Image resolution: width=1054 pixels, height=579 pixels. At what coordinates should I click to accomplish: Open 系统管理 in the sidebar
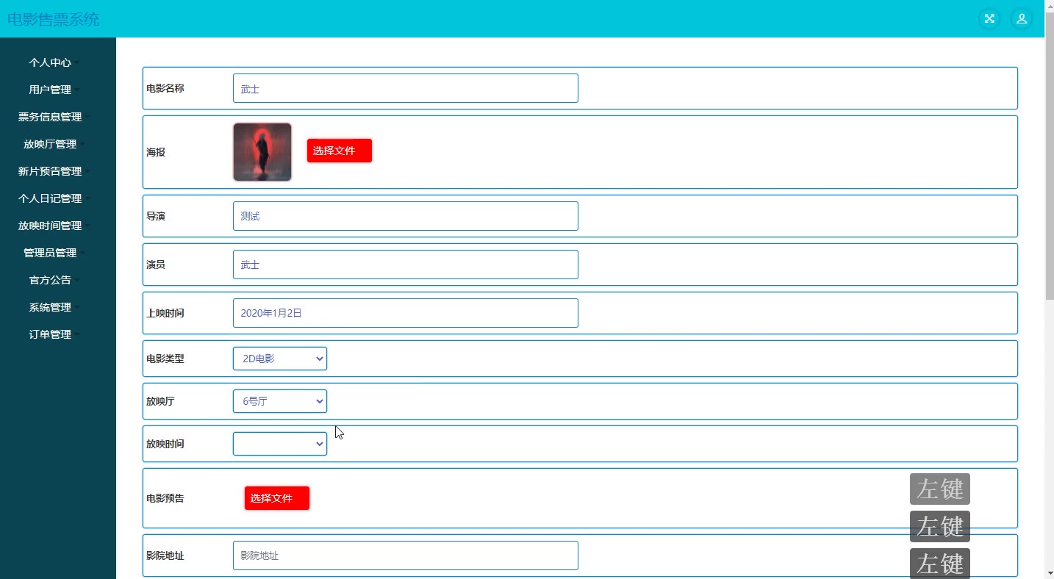[x=54, y=307]
